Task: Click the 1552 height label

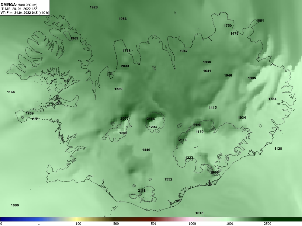Action: pos(168,179)
